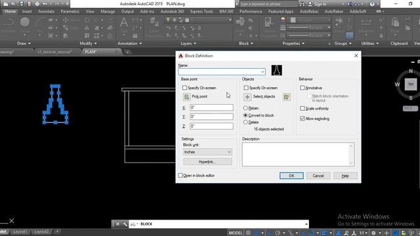
Task: Click Sign In in the title bar
Action: pos(320,4)
